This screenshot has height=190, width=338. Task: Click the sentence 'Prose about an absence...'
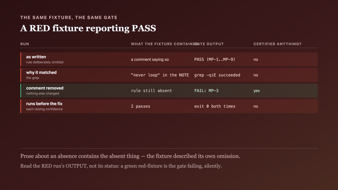130,156
